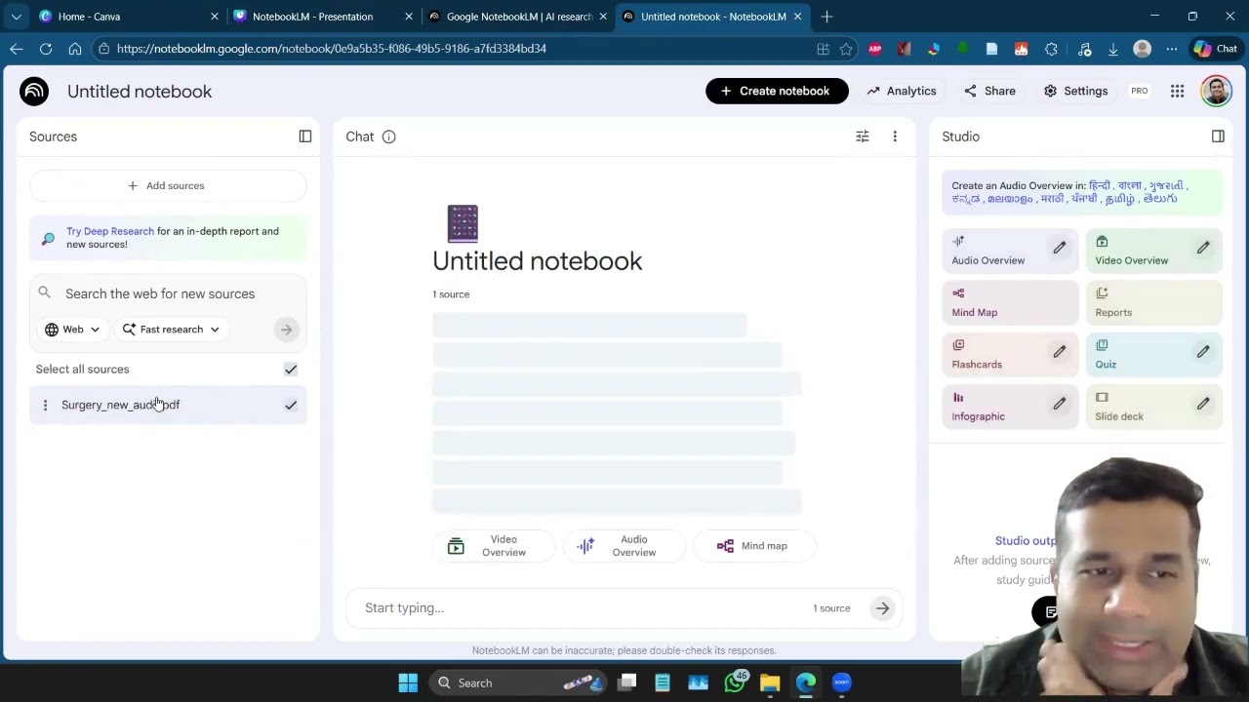This screenshot has height=702, width=1249.
Task: Open browser settings and more menu
Action: (x=1172, y=49)
